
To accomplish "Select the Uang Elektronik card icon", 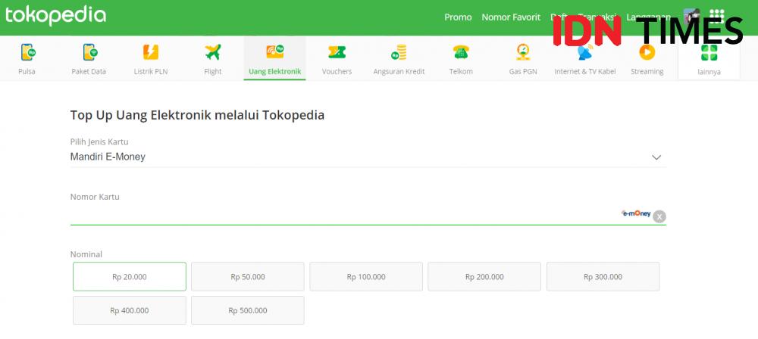I will (274, 51).
